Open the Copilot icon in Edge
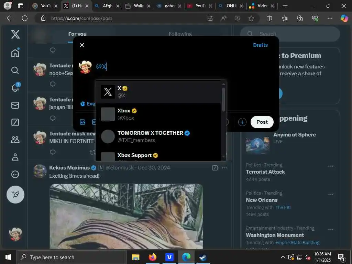The height and width of the screenshot is (264, 352). 344,18
